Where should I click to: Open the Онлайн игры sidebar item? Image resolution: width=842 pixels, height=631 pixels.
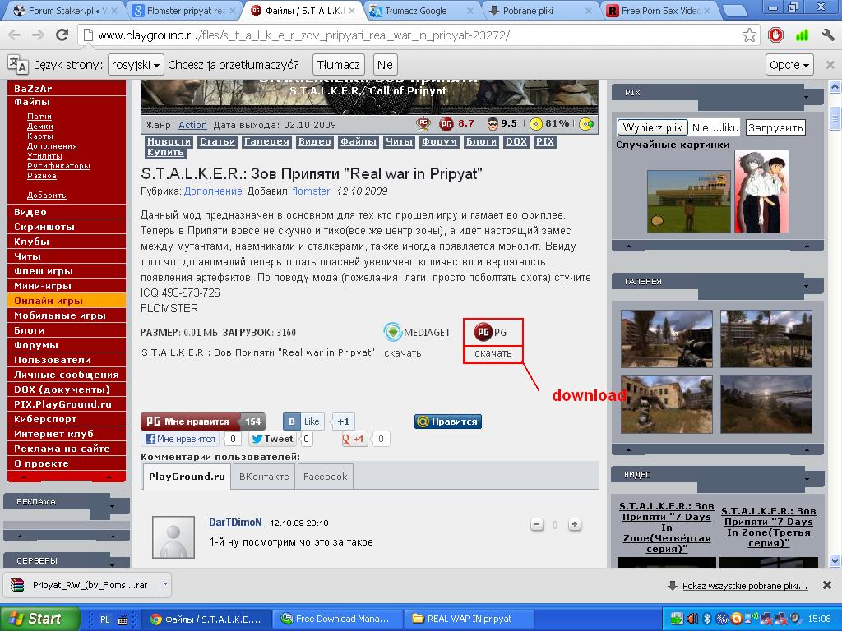[x=67, y=301]
